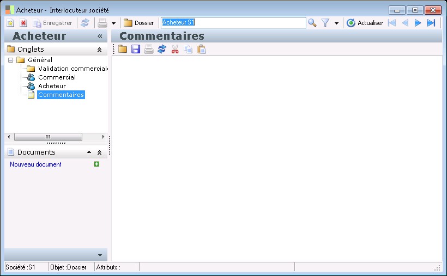Viewport: 447px width, 276px height.
Task: Click the tree scrollbar right arrow
Action: (103, 137)
